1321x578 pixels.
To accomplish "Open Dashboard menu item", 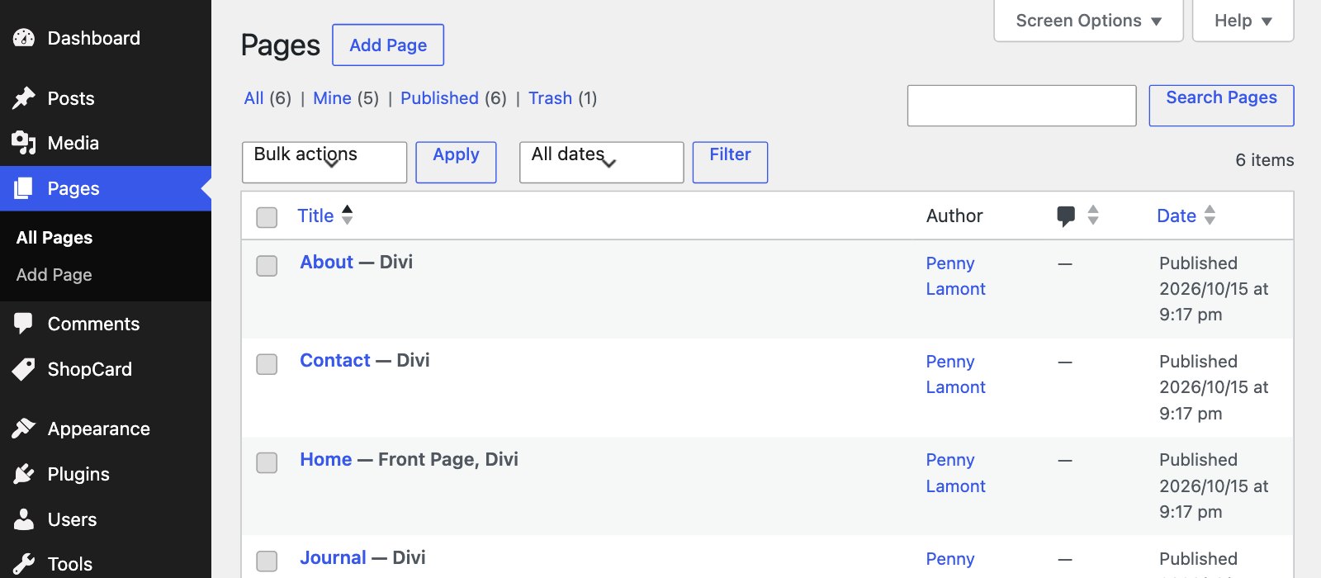I will (x=106, y=38).
